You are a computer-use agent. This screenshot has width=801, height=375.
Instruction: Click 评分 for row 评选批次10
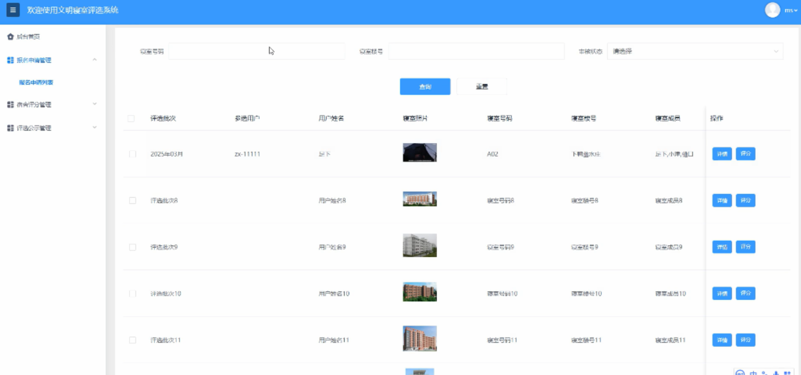click(745, 294)
